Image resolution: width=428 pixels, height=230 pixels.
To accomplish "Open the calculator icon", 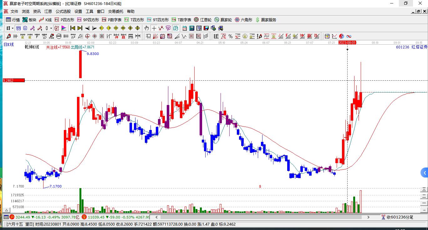I will click(191, 28).
